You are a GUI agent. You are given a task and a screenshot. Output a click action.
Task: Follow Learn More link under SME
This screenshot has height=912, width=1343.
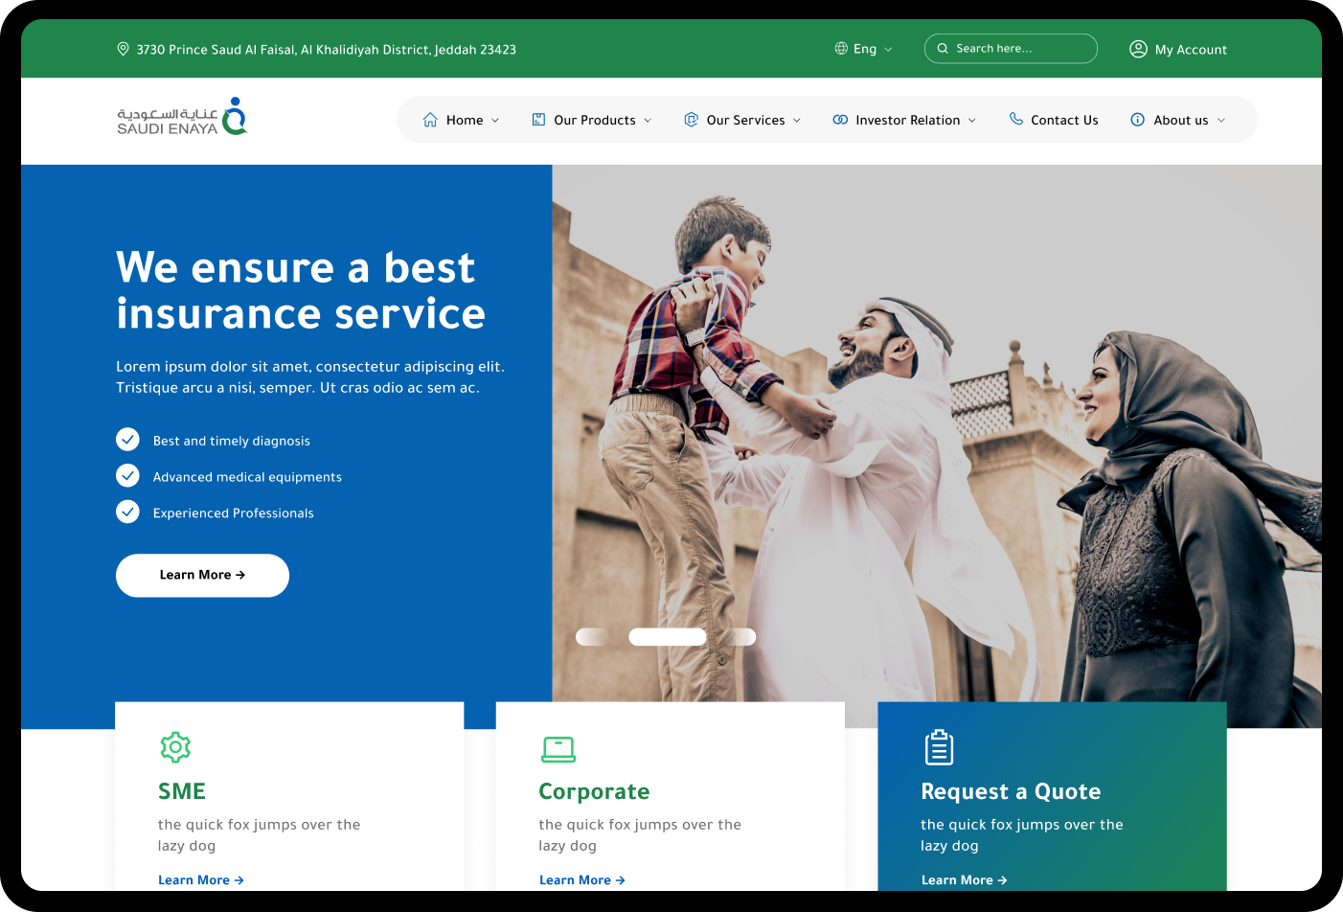201,879
